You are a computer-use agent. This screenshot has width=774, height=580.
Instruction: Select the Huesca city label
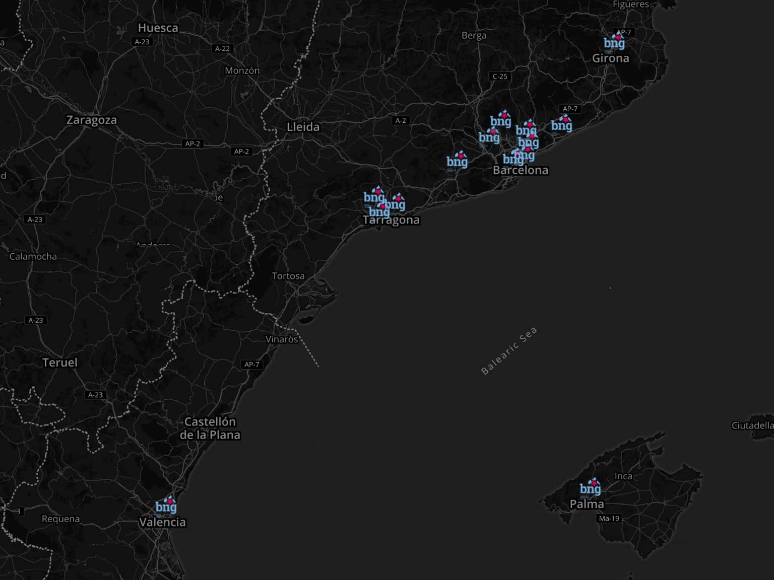pos(158,28)
